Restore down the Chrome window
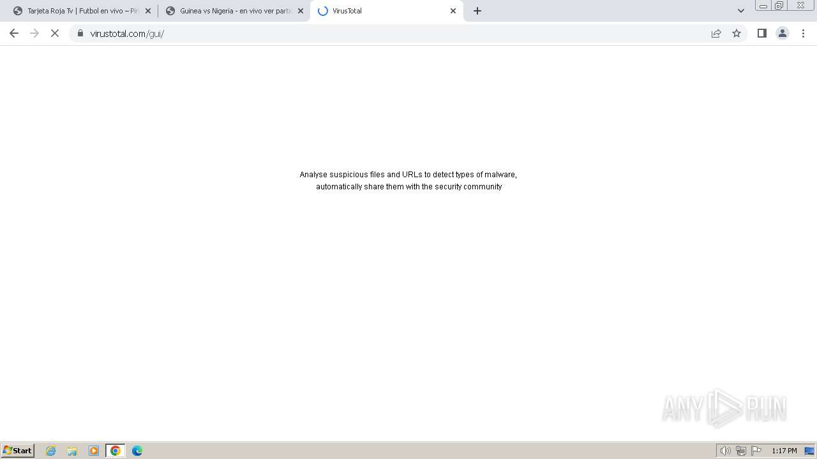This screenshot has height=459, width=817. click(x=779, y=6)
